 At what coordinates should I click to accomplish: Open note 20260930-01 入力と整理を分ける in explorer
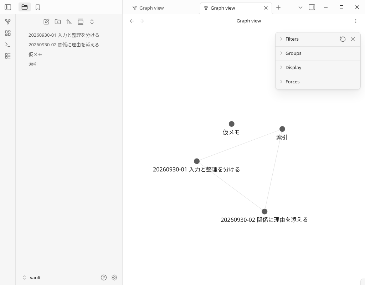point(64,35)
